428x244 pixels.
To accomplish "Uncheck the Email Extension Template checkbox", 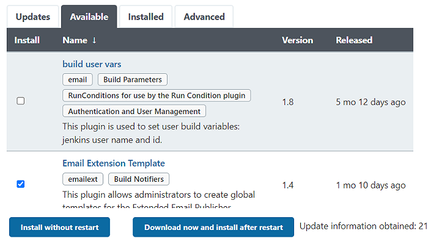I will pyautogui.click(x=20, y=184).
